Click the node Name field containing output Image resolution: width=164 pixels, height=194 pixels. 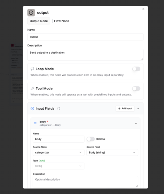85,37
